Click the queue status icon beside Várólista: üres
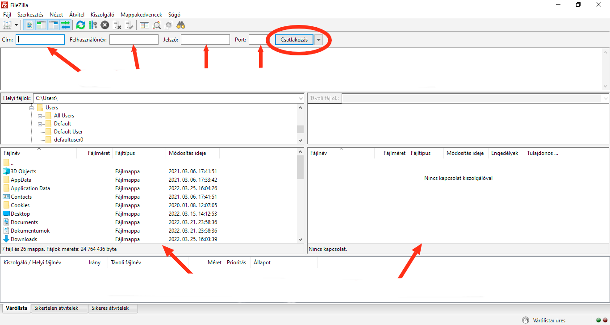The image size is (610, 325). point(526,320)
